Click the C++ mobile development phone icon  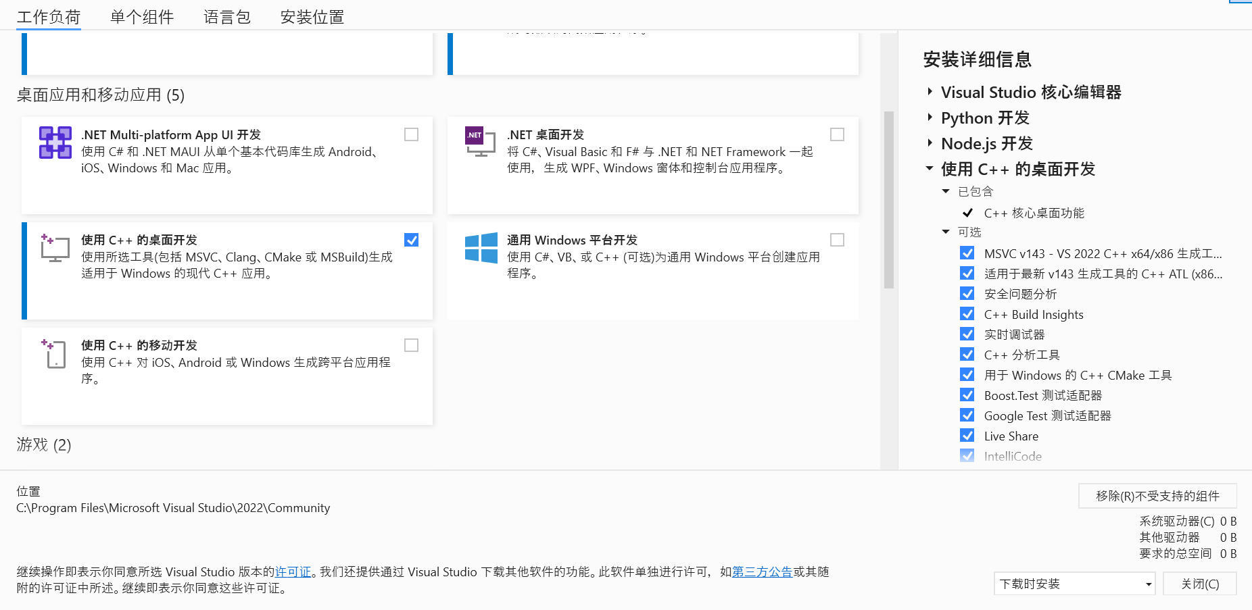point(55,353)
